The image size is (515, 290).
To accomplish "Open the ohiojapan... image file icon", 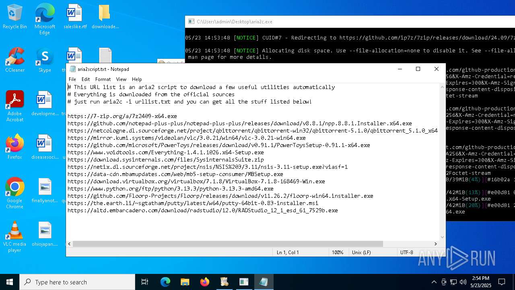I will click(x=45, y=234).
